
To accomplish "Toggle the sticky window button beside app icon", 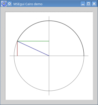I will [x=9, y=4].
